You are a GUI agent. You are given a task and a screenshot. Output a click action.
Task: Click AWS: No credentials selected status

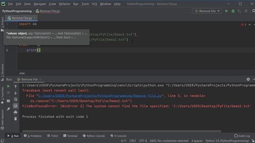[169, 141]
